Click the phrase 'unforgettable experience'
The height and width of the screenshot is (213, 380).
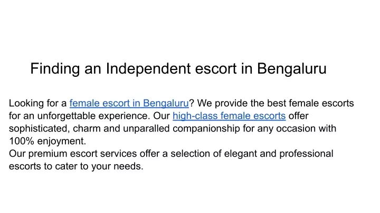point(93,116)
